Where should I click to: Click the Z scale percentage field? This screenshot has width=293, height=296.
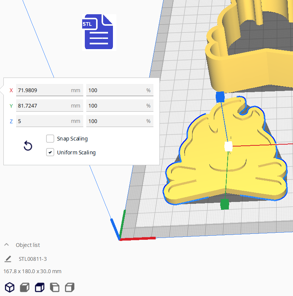coord(116,121)
